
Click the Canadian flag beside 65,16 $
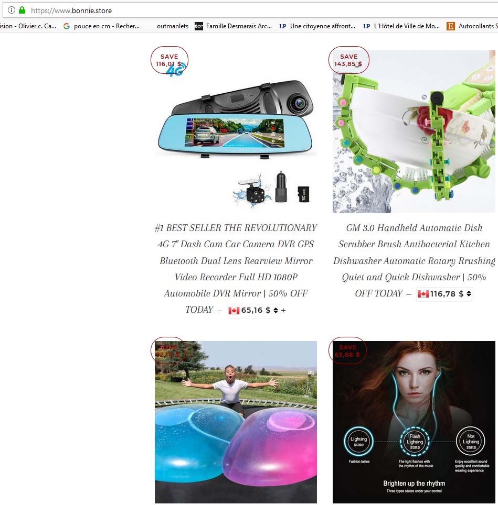click(x=234, y=311)
